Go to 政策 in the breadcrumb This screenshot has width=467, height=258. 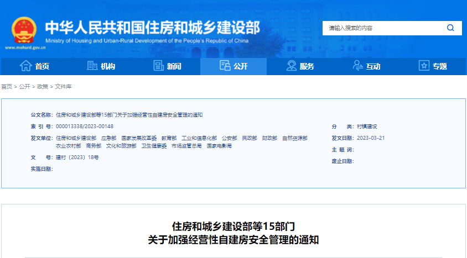click(42, 87)
